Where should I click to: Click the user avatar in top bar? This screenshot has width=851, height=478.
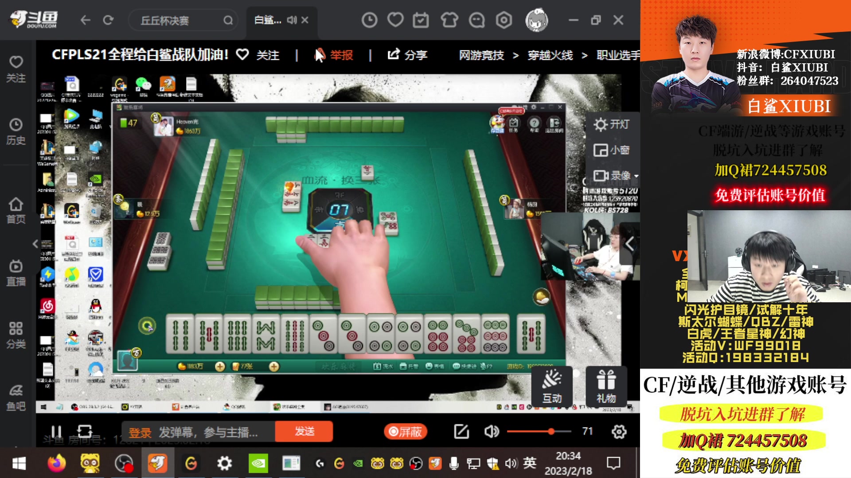[537, 20]
